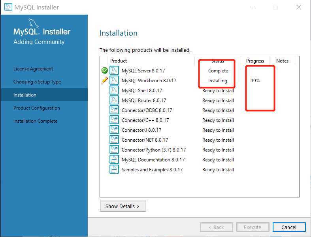Click the Samples and Examples product icon
The width and height of the screenshot is (311, 237).
click(x=114, y=169)
